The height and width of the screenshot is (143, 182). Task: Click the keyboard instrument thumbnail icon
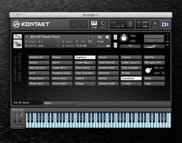pyautogui.click(x=17, y=44)
